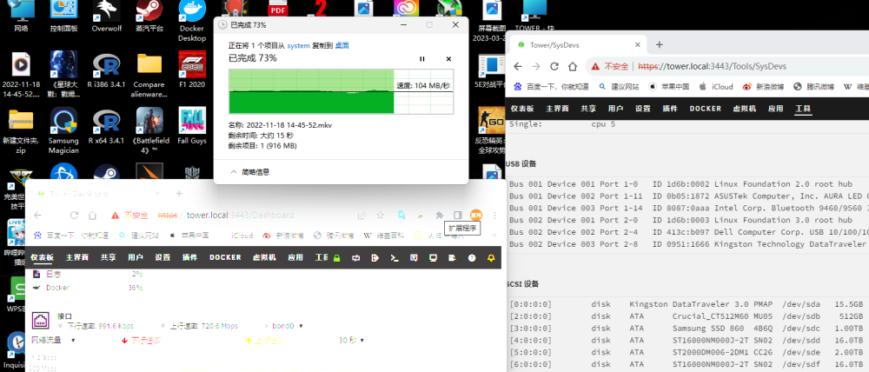Collapse details via 简略信息 in copy dialog
This screenshot has height=372, width=869.
pyautogui.click(x=250, y=172)
